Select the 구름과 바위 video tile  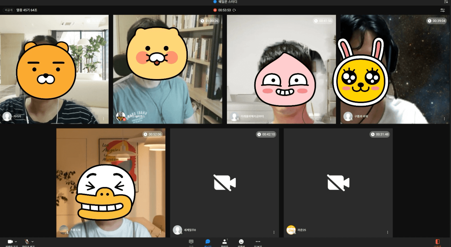tap(395, 69)
